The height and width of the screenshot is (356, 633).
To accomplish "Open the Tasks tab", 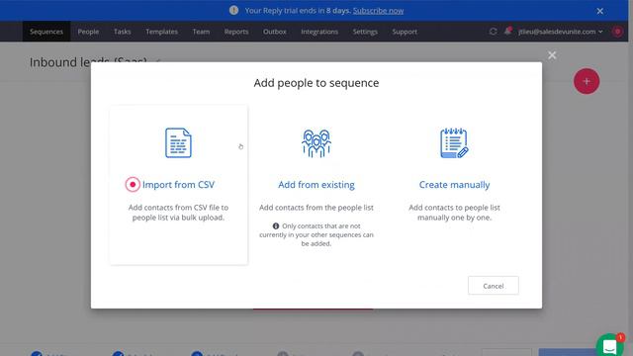I will pyautogui.click(x=122, y=32).
